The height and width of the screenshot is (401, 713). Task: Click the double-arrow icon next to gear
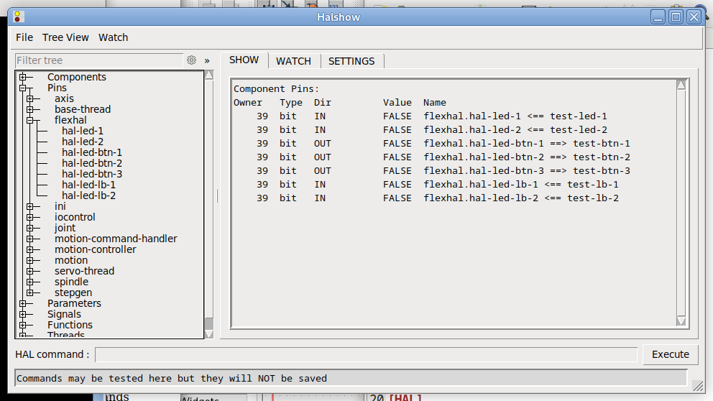(207, 60)
